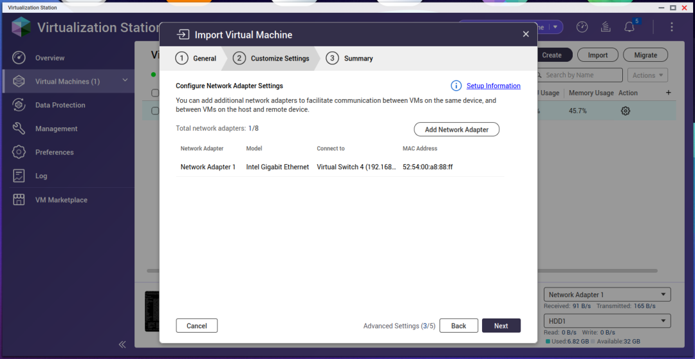Click the Search by Name field

pos(579,75)
